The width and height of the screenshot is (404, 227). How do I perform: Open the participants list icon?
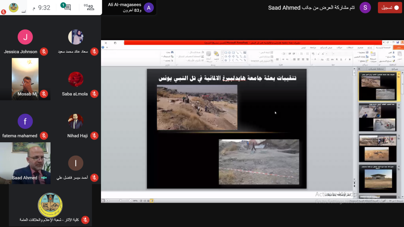pos(90,7)
